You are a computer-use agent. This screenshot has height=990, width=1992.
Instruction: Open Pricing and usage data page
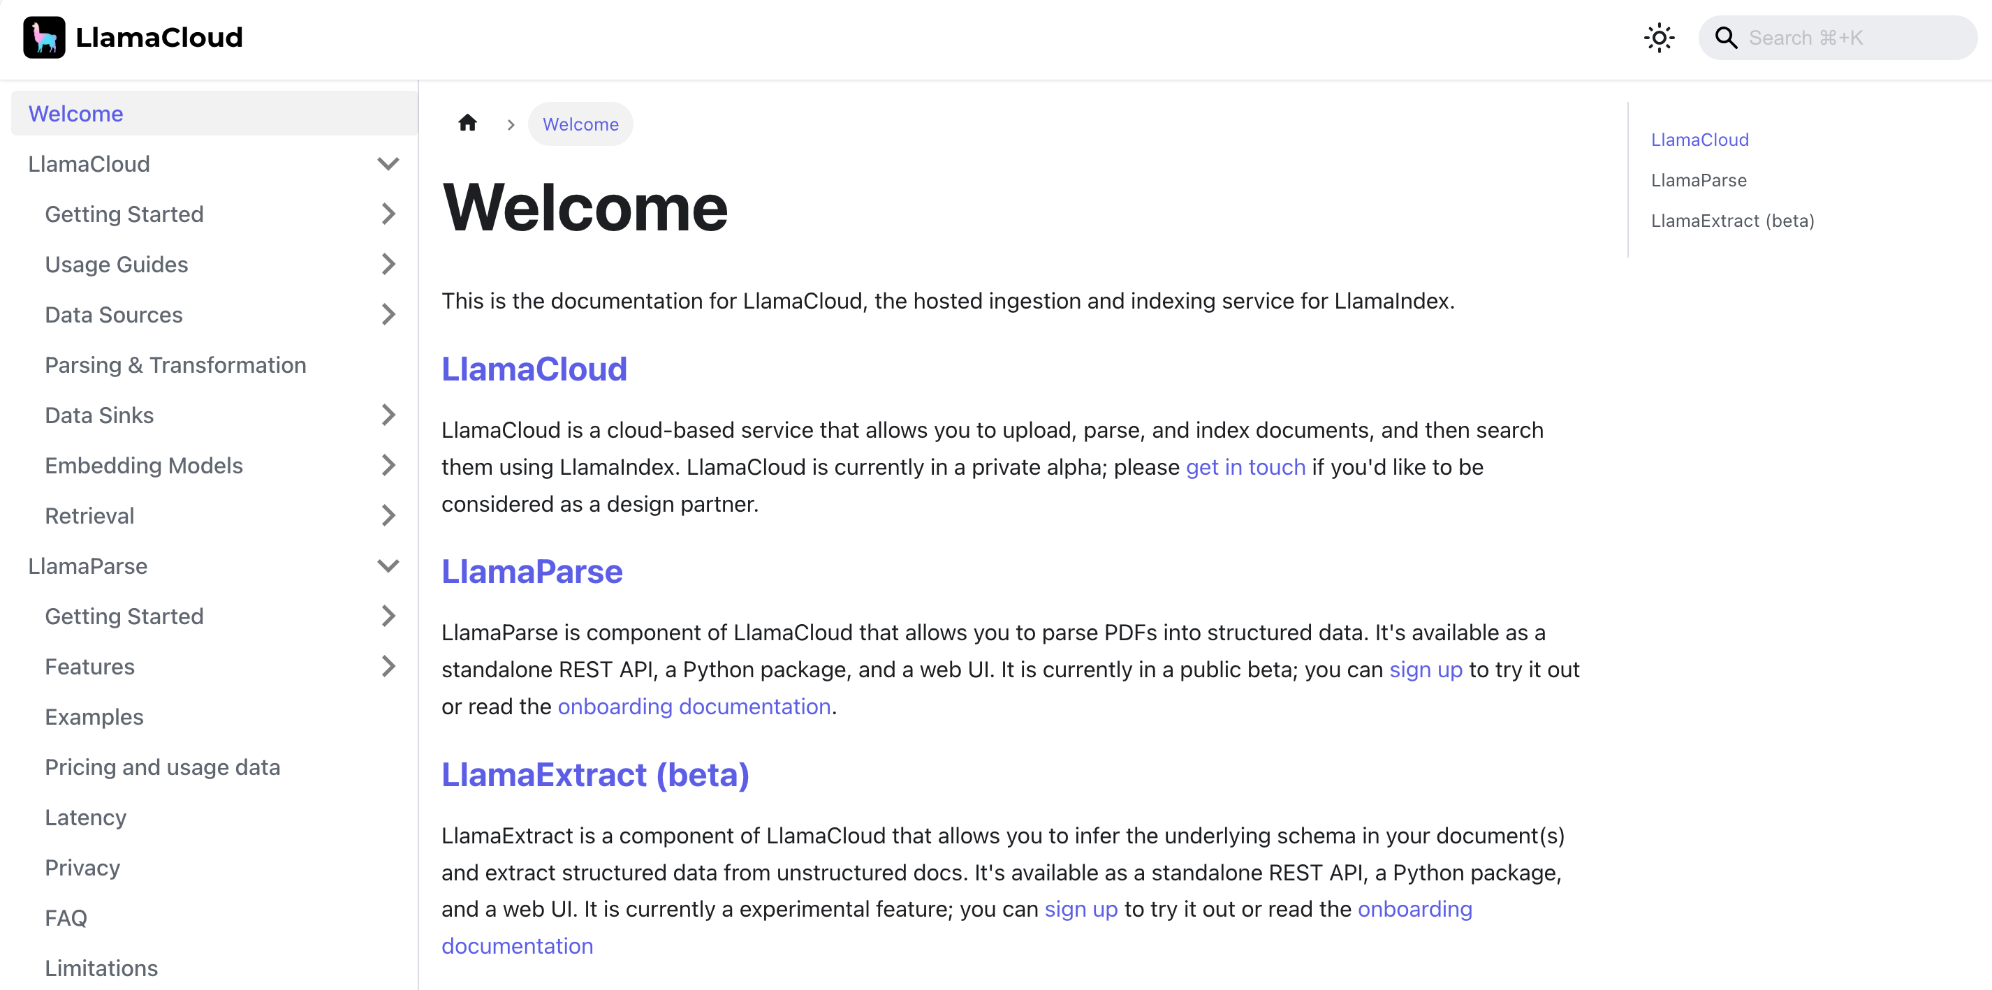[x=162, y=767]
